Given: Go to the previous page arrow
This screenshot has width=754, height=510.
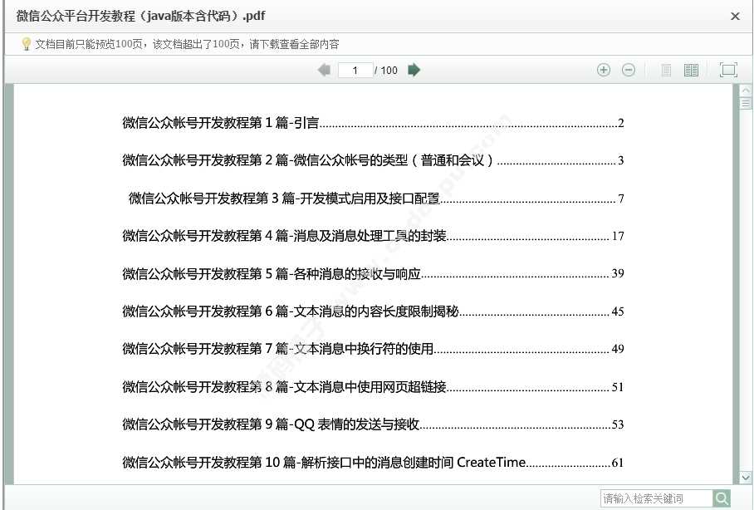Looking at the screenshot, I should [x=324, y=71].
